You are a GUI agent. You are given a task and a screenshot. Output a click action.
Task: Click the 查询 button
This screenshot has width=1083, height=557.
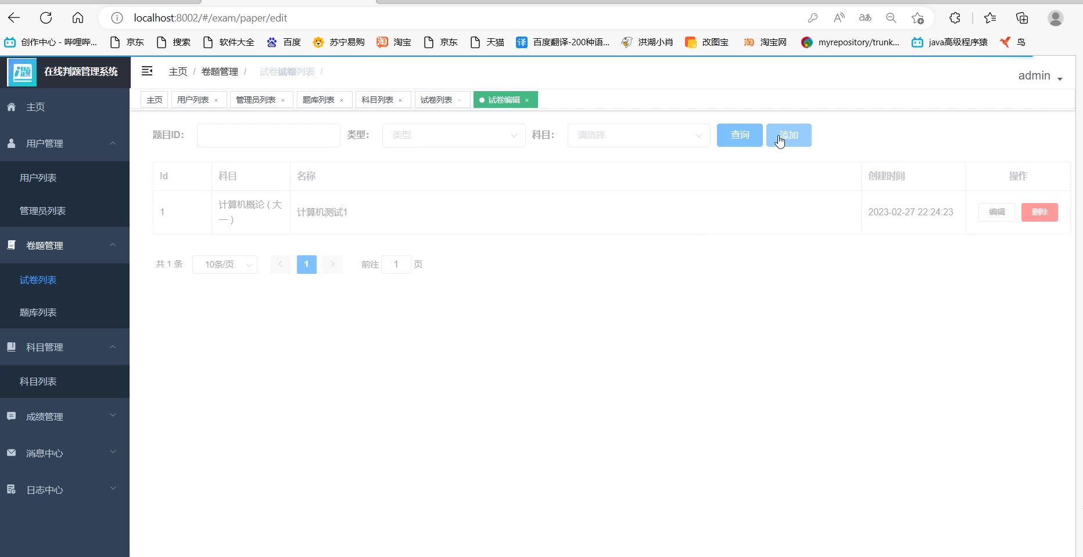coord(740,135)
